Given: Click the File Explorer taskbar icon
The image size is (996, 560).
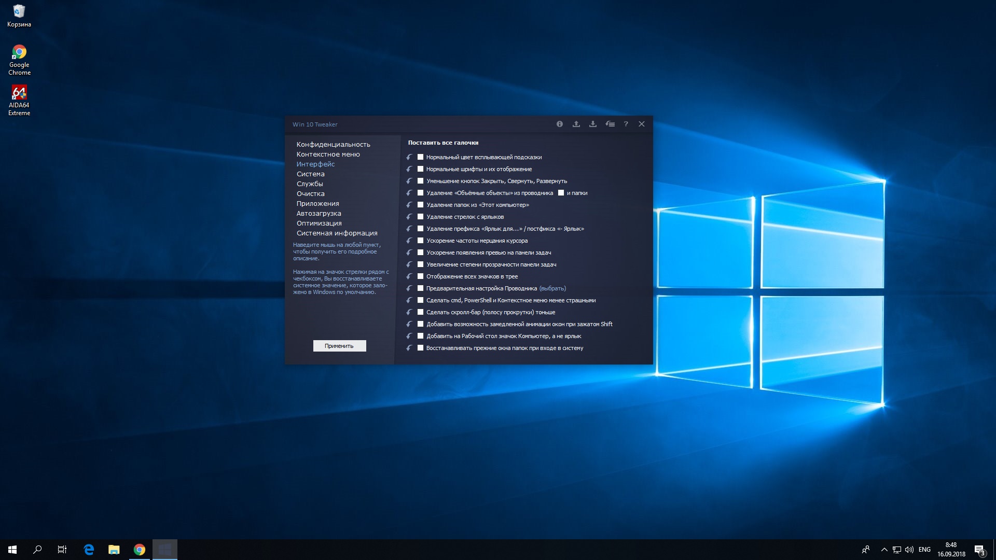Looking at the screenshot, I should pos(114,549).
